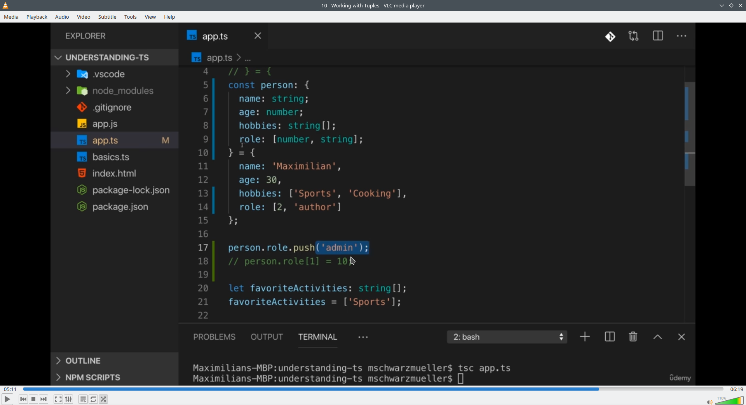Screen dimensions: 746x405
Task: Stop playback with the stop button
Action: point(33,399)
